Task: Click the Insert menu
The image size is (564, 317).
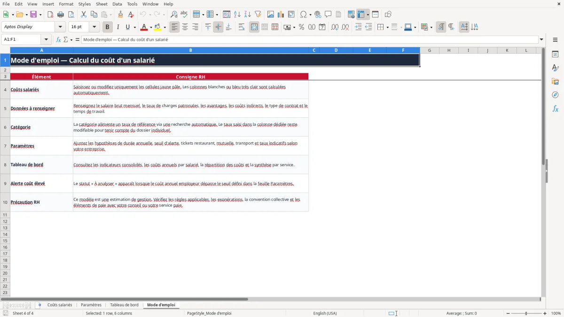Action: pyautogui.click(x=48, y=4)
